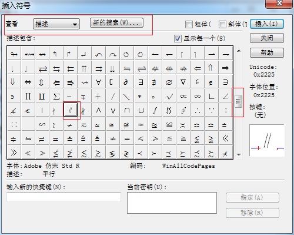
Task: Select the n-ary product symbol ∏
Action: point(28,96)
